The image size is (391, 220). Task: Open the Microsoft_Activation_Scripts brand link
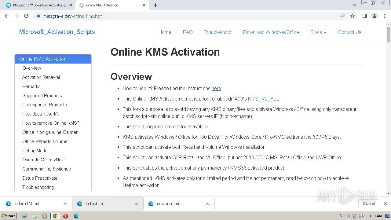[57, 32]
